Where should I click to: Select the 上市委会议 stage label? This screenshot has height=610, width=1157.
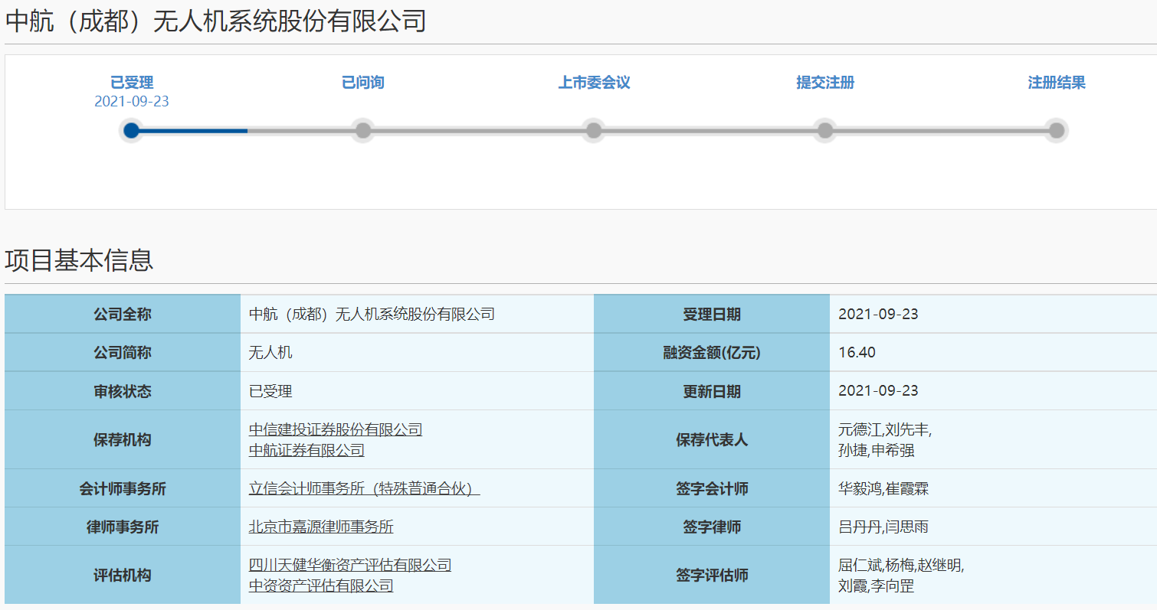click(594, 83)
